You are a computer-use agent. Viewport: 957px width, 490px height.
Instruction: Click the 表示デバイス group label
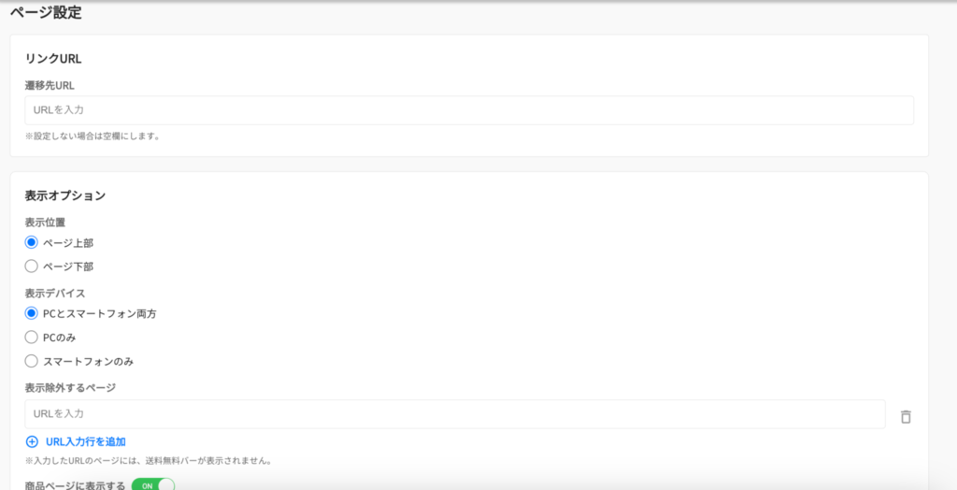tap(55, 293)
